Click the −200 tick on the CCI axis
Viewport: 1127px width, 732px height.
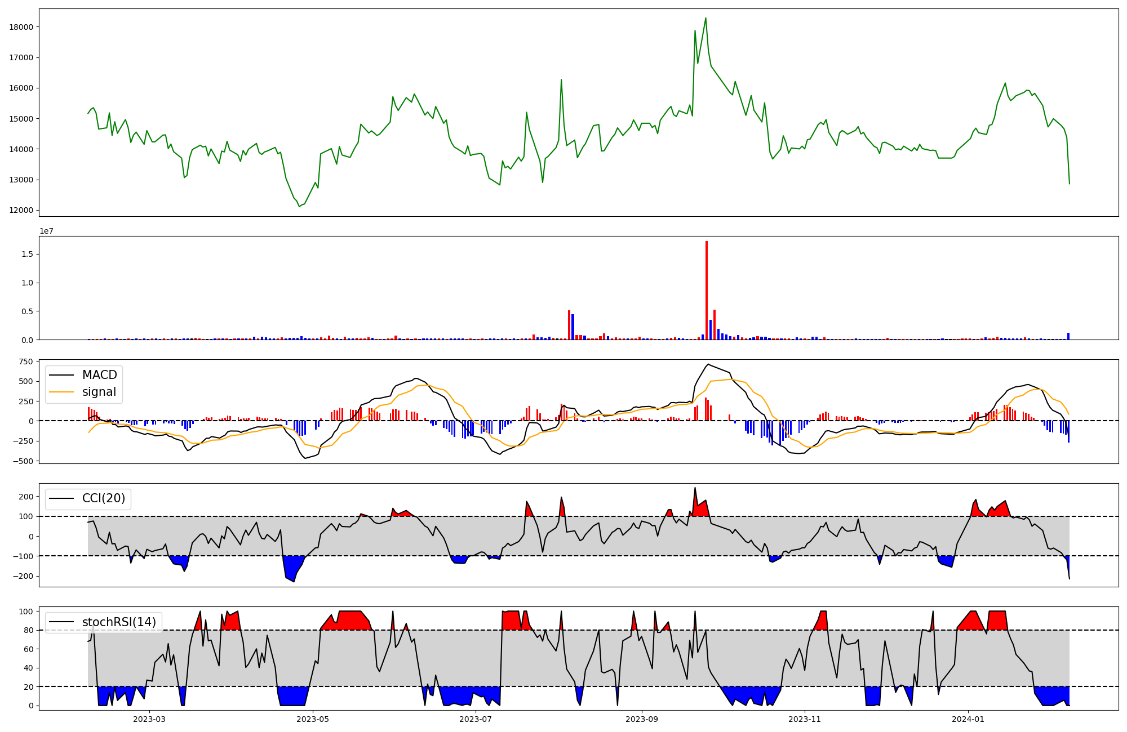pos(23,576)
